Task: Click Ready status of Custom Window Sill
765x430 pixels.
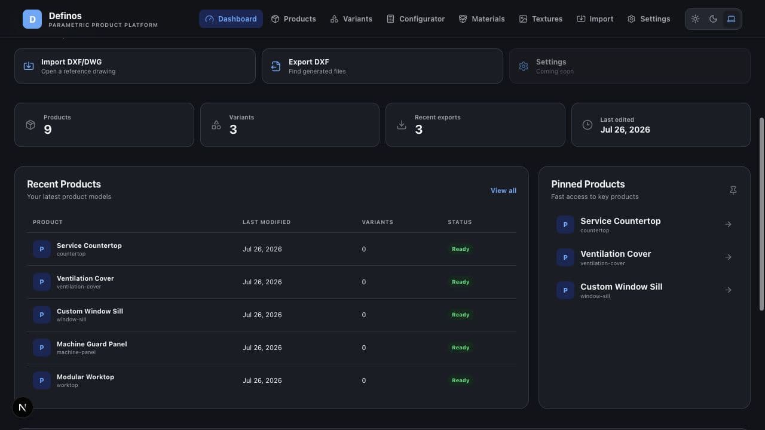Action: (460, 315)
